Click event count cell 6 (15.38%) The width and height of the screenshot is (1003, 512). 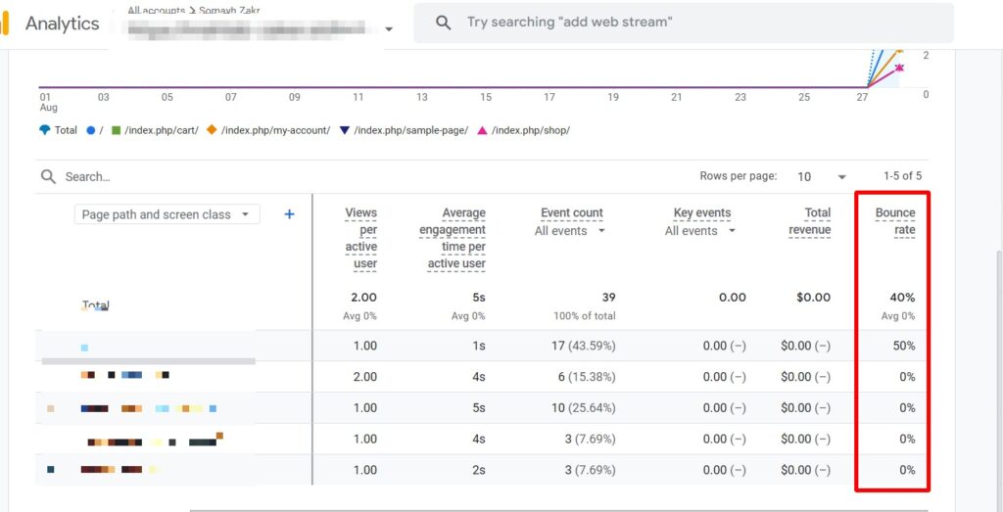coord(587,377)
